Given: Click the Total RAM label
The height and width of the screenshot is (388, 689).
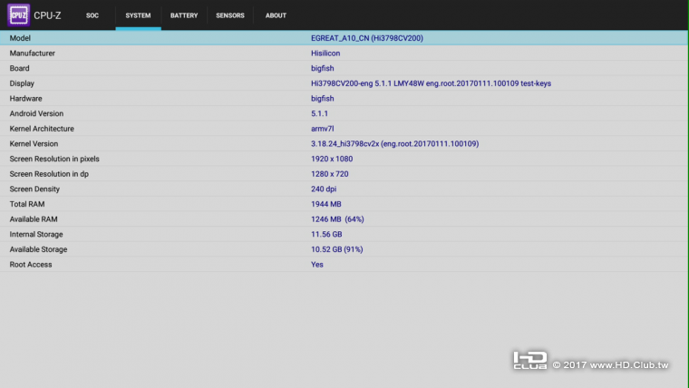Looking at the screenshot, I should pyautogui.click(x=27, y=204).
